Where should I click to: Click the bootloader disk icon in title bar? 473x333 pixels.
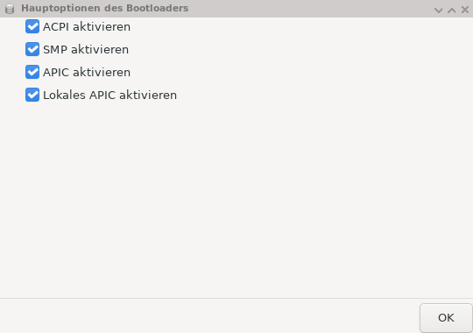tap(10, 9)
